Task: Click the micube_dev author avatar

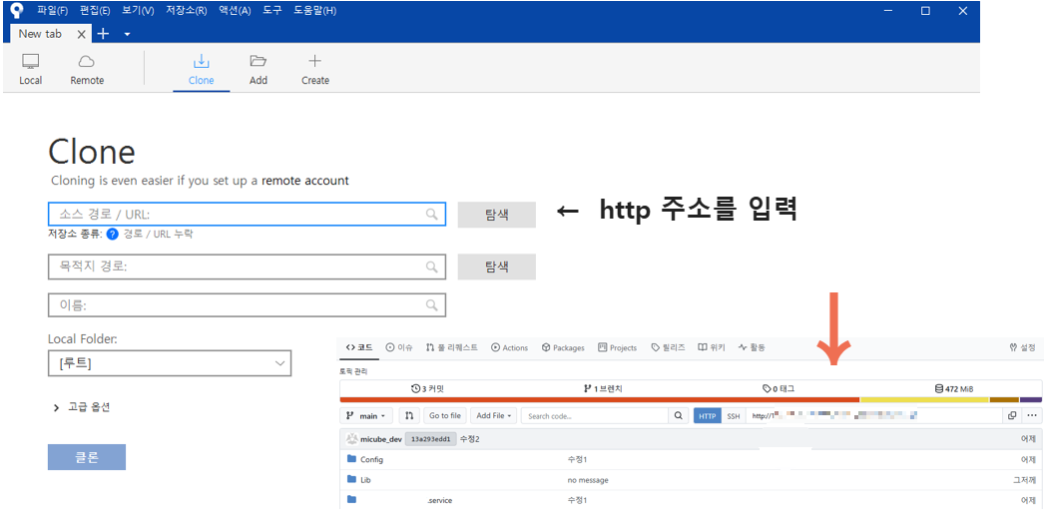Action: tap(352, 440)
